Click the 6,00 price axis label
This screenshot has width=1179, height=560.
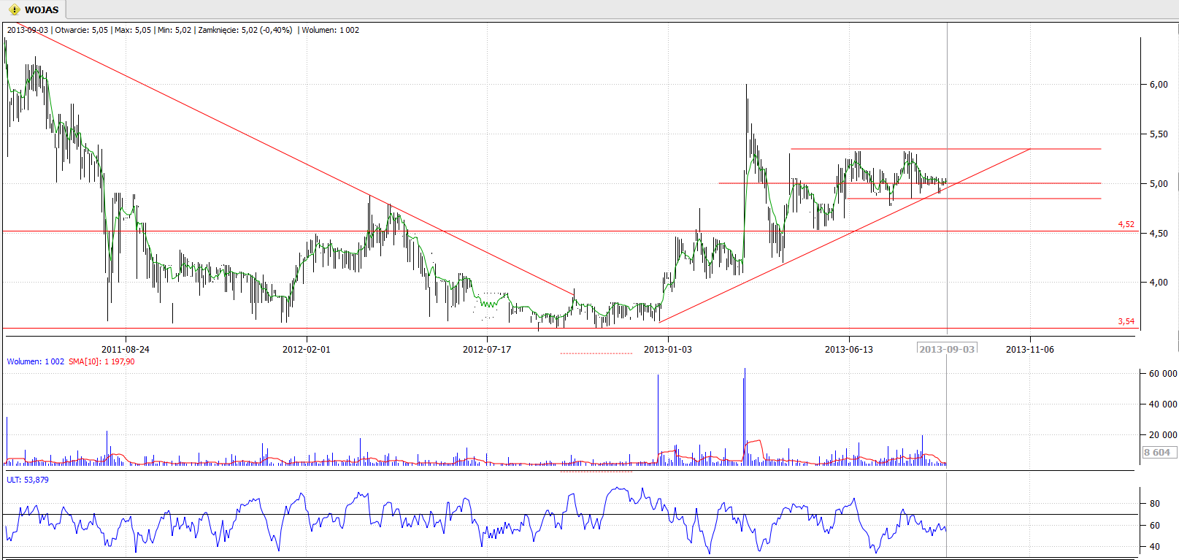pyautogui.click(x=1159, y=84)
